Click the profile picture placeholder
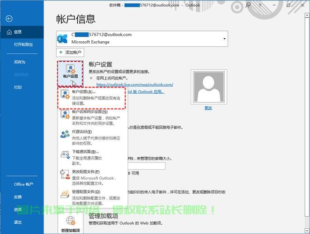Image resolution: width=310 pixels, height=234 pixels. point(209,87)
